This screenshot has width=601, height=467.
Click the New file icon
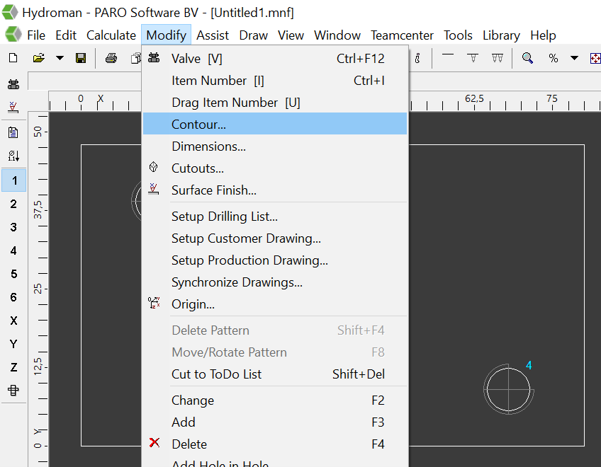pyautogui.click(x=13, y=58)
